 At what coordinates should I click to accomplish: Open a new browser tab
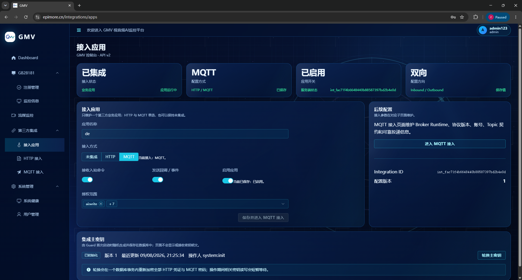[79, 5]
